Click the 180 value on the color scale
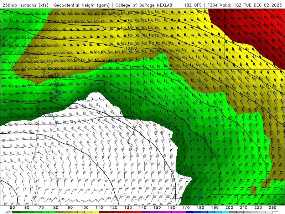Screen dimensions: 285x214 click(200, 208)
